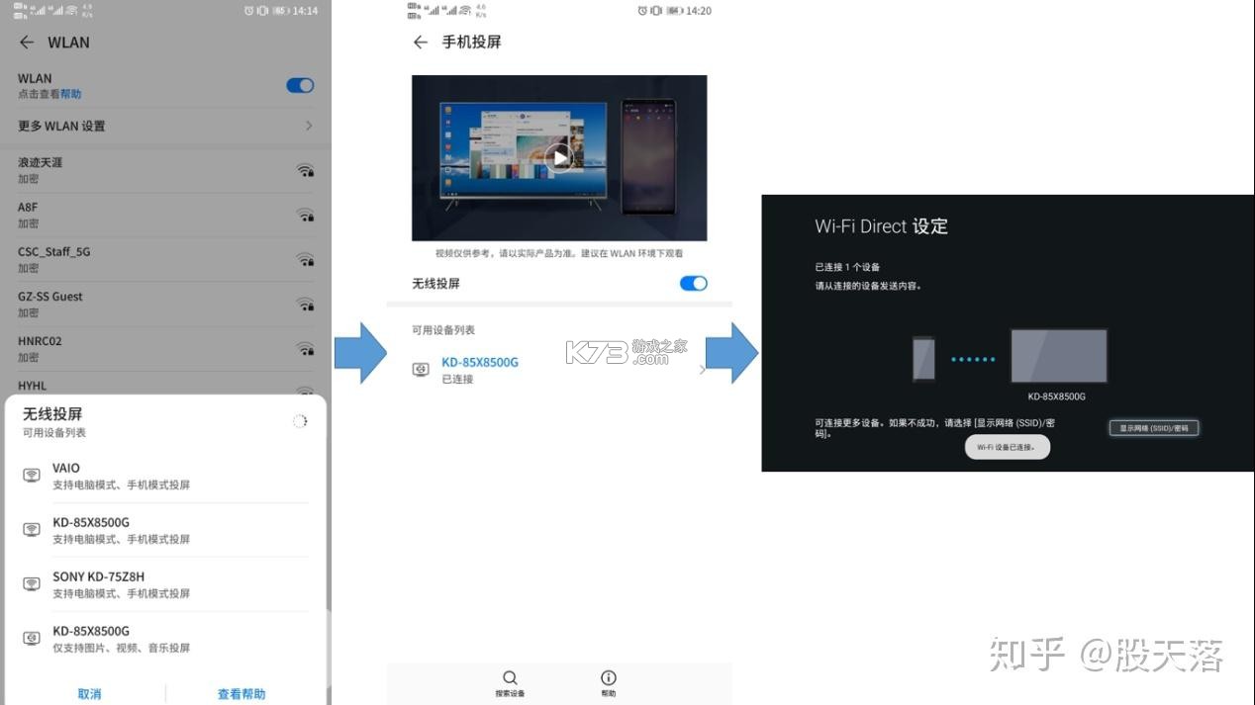Tap cast icon beside first KD-85X8500G
The width and height of the screenshot is (1255, 705).
click(32, 530)
